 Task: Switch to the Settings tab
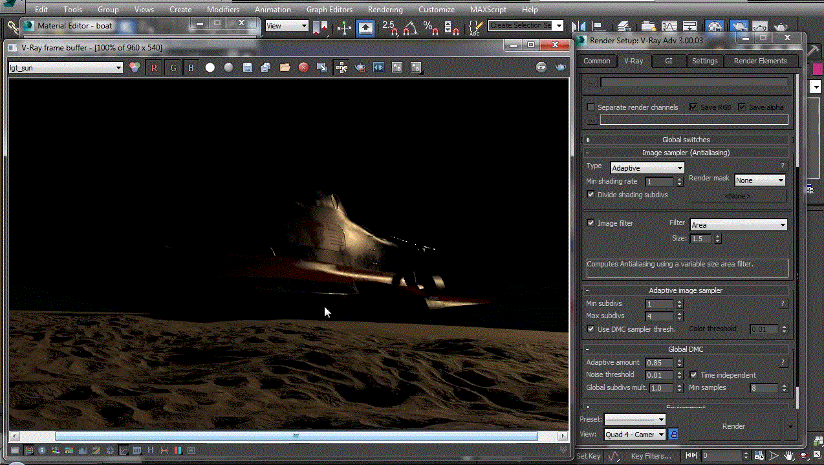pyautogui.click(x=704, y=61)
